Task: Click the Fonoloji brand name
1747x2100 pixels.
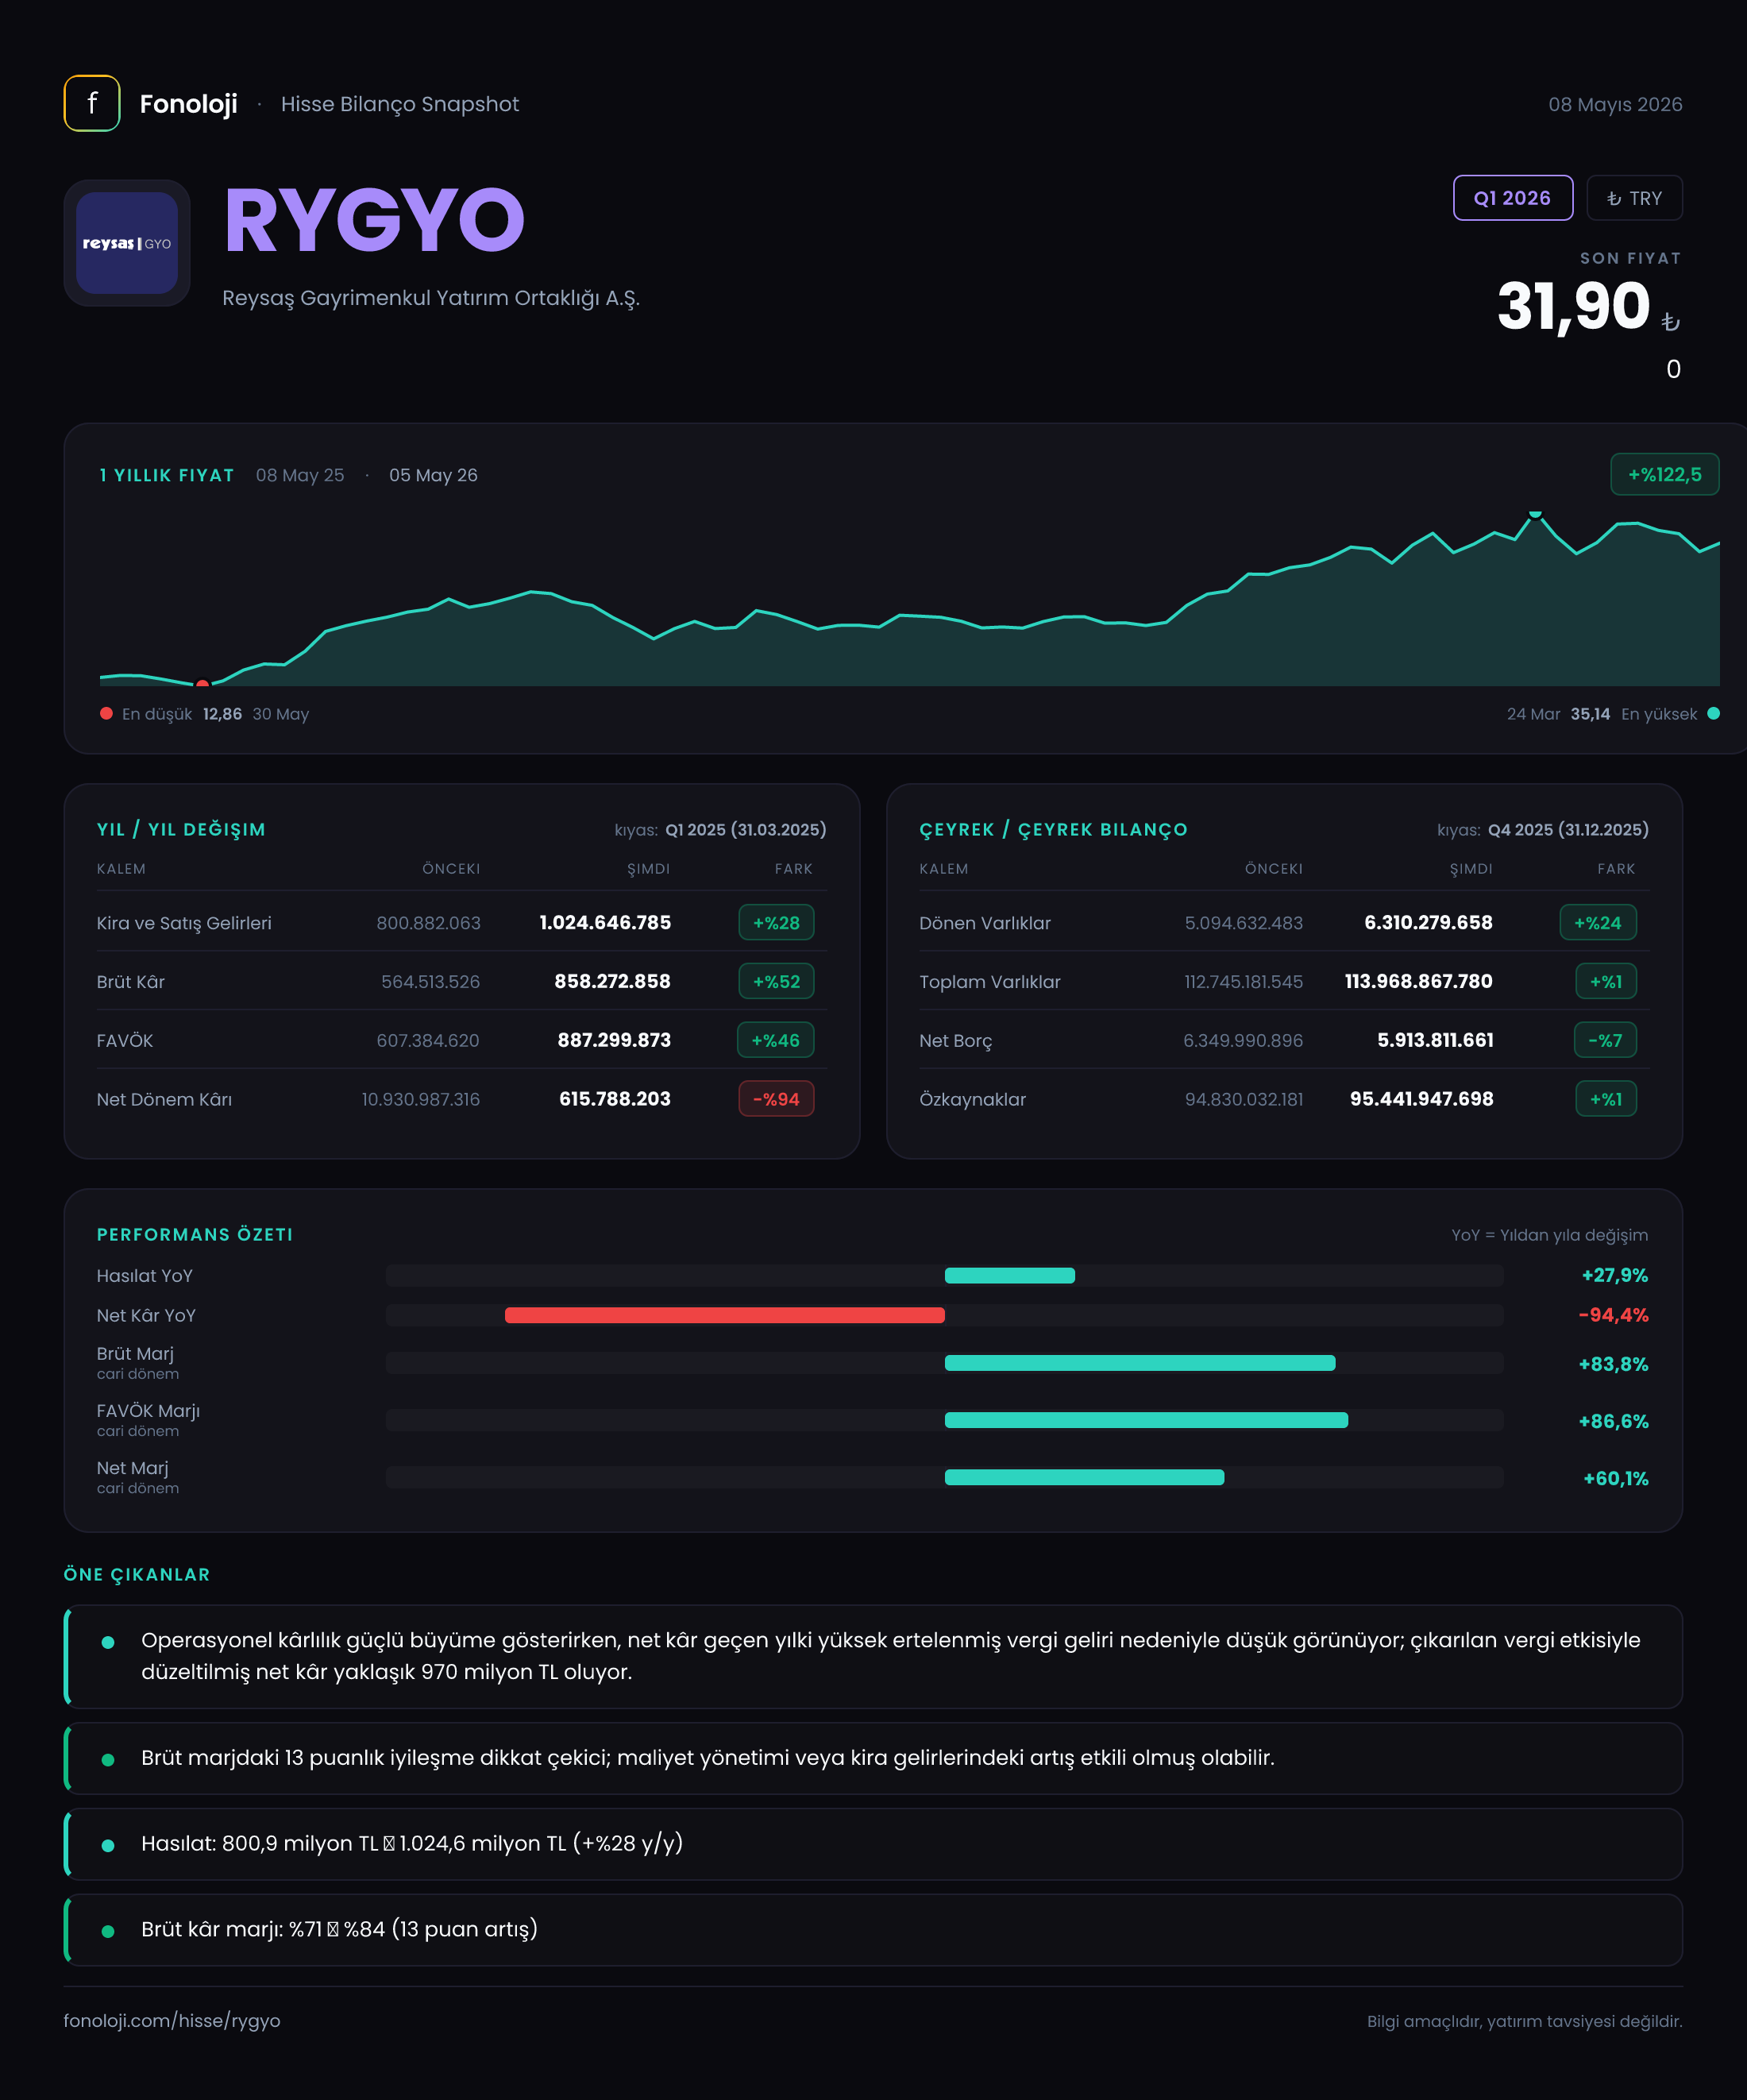Action: click(188, 104)
